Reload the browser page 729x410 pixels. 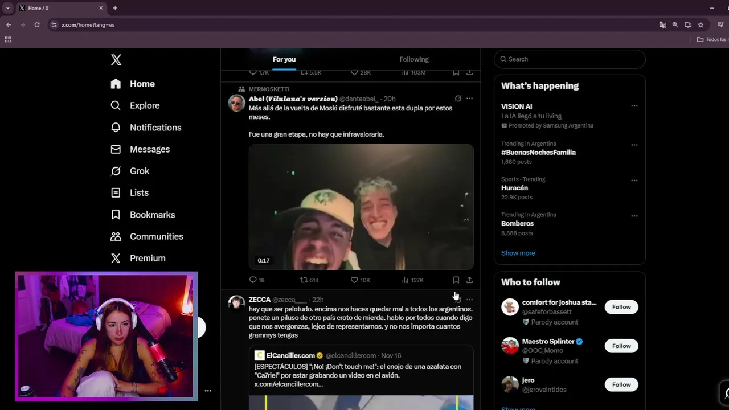tap(37, 25)
